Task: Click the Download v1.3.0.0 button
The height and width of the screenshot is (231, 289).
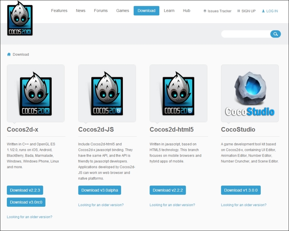Action: click(241, 190)
